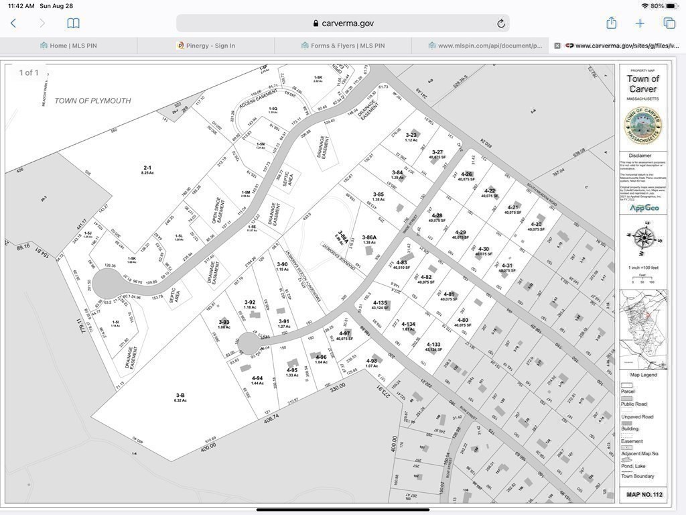Add a new tab with plus icon
This screenshot has height=515, width=686.
coord(640,23)
